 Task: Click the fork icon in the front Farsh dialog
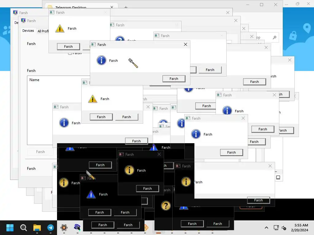(133, 63)
